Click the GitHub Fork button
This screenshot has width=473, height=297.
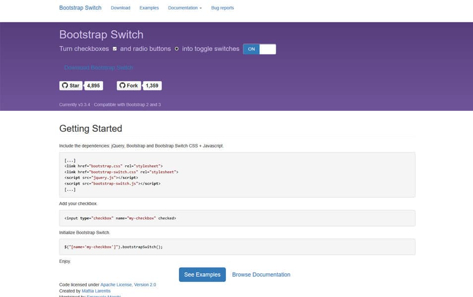[129, 86]
